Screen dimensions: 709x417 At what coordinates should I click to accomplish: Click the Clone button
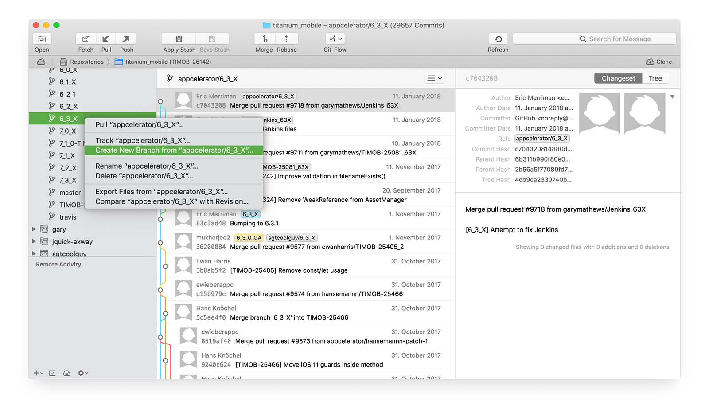(x=659, y=62)
